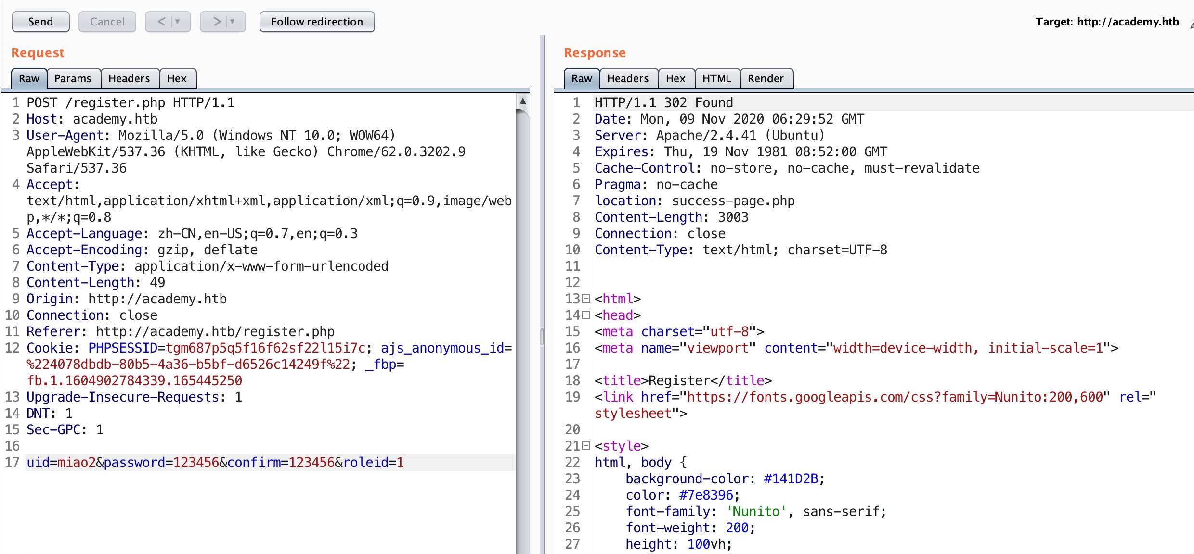Select the request Hex tab
The image size is (1194, 554).
pos(177,78)
